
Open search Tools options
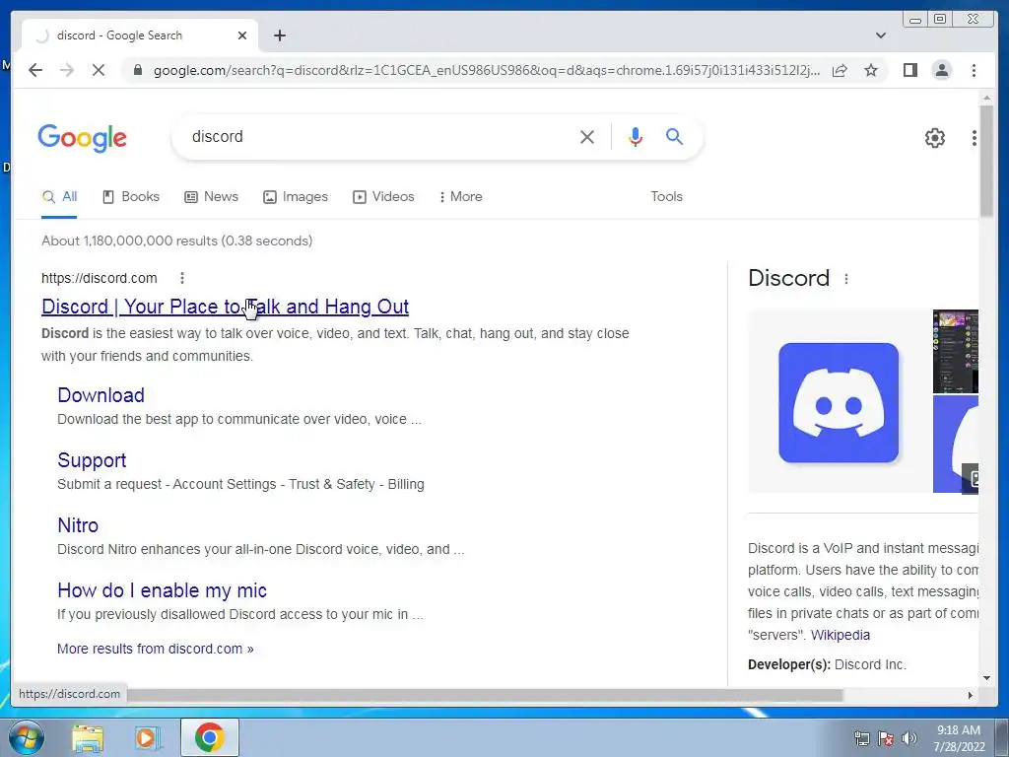click(x=666, y=197)
